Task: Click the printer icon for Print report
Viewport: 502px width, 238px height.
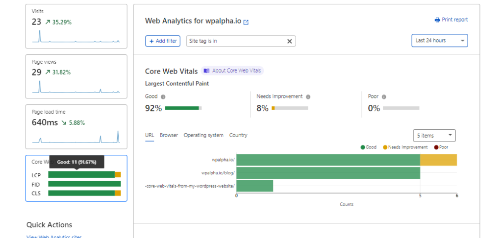Action: [437, 20]
